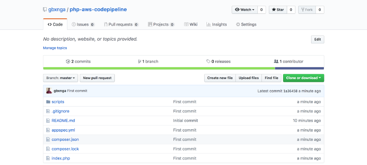Click the gbxnga author name in the commit bar
Screen dimensions: 367x165
click(60, 91)
